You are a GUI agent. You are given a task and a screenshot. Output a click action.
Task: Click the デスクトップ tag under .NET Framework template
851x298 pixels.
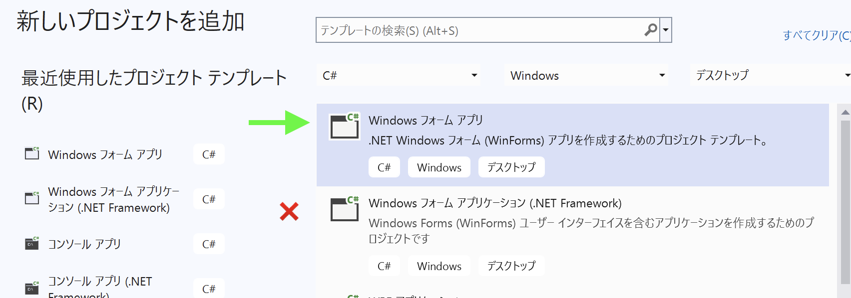pos(511,266)
